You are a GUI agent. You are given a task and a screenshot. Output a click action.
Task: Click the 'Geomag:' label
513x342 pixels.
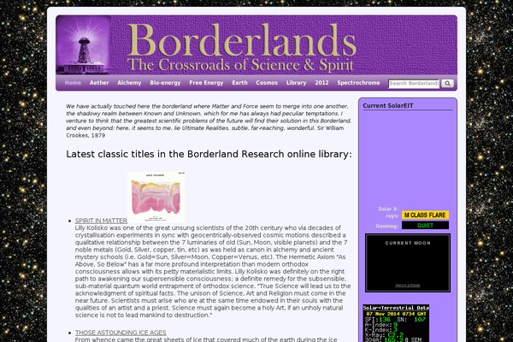pos(387,226)
